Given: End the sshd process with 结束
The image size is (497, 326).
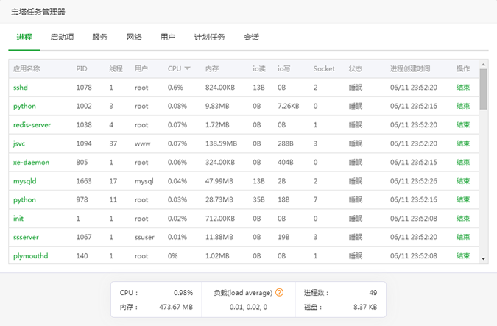Looking at the screenshot, I should click(x=462, y=88).
